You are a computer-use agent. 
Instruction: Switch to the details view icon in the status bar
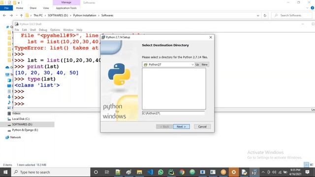(x=306, y=165)
